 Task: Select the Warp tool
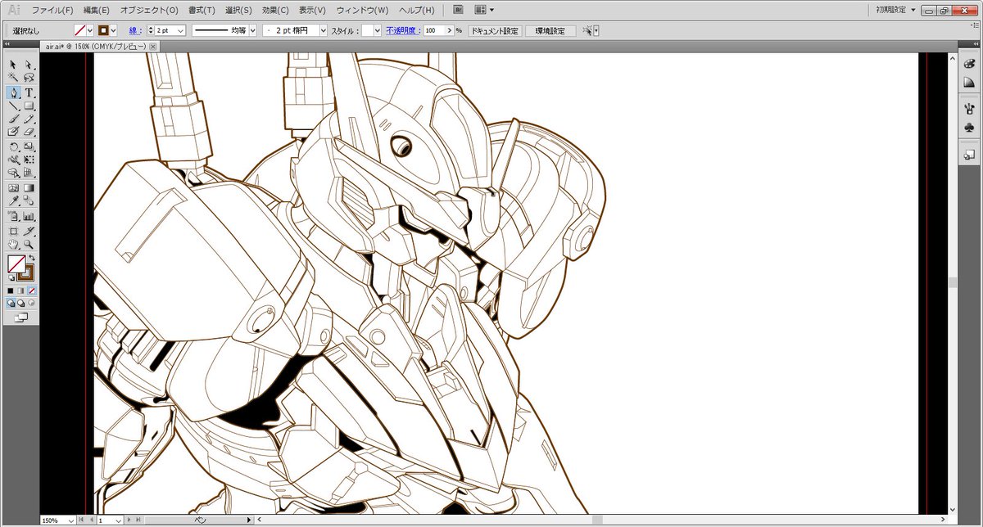(x=14, y=160)
